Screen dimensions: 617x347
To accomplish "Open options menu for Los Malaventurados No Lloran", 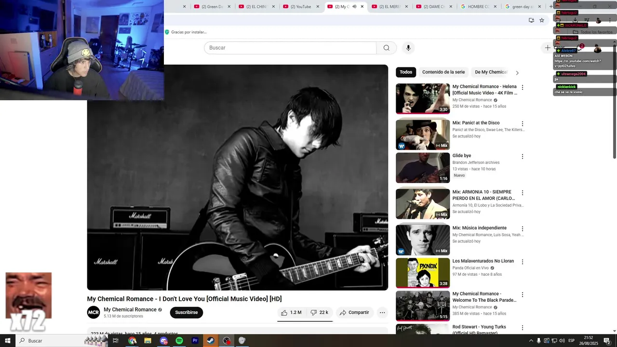I will click(x=522, y=262).
